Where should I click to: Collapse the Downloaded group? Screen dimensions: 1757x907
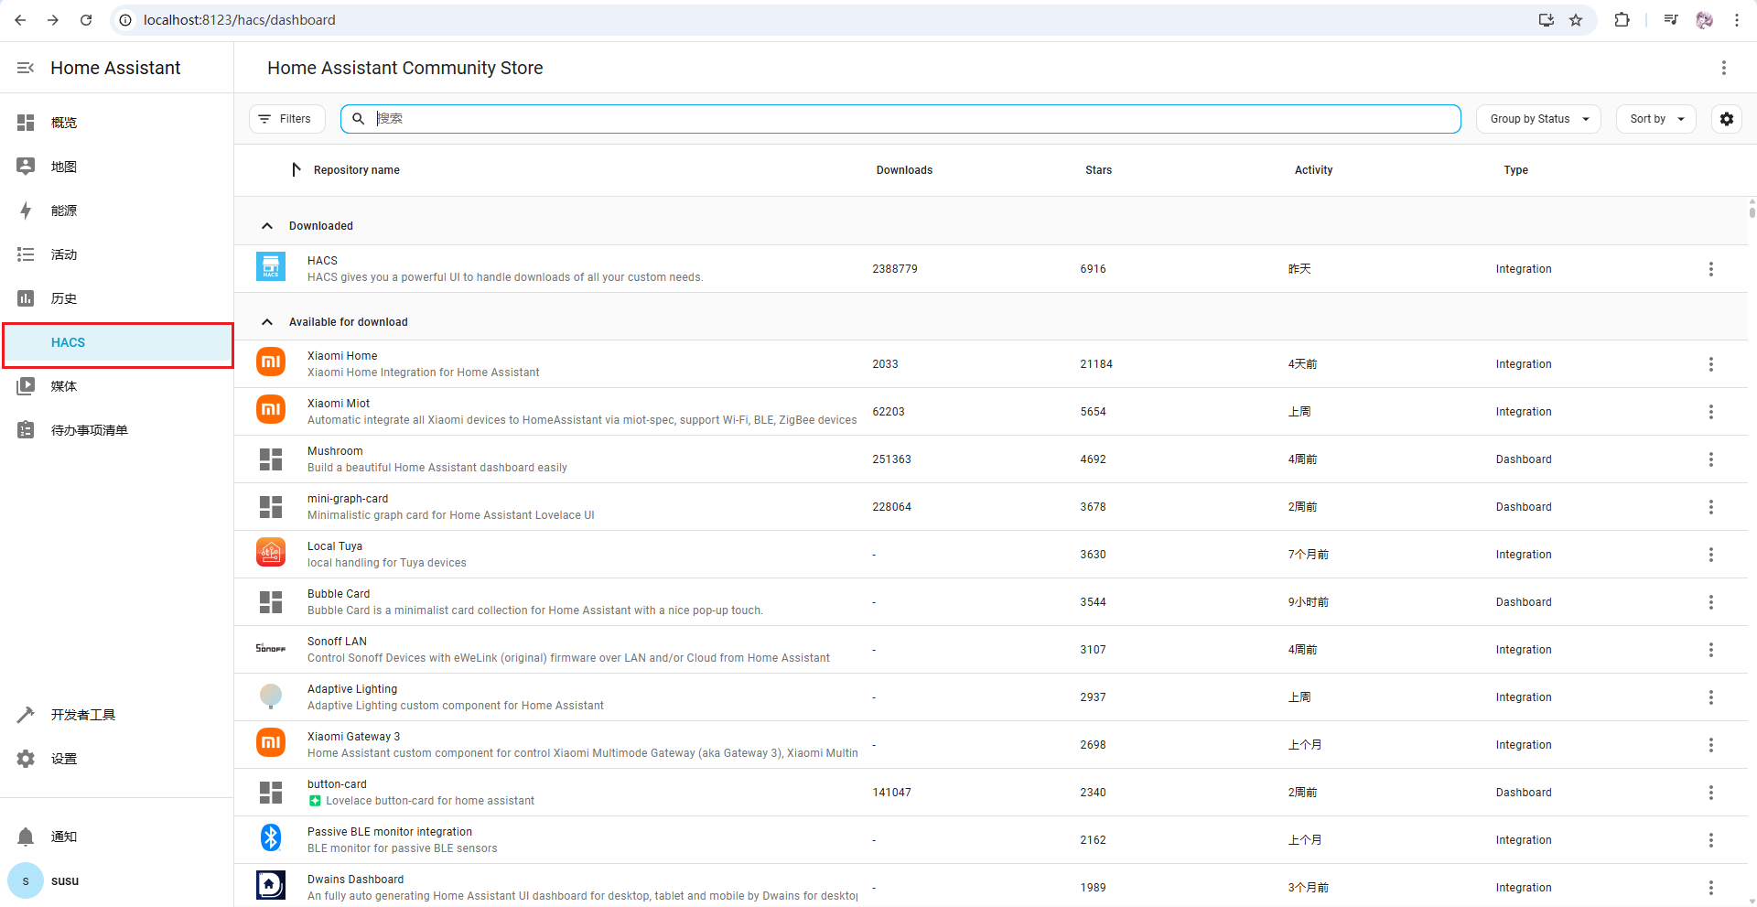click(x=267, y=226)
